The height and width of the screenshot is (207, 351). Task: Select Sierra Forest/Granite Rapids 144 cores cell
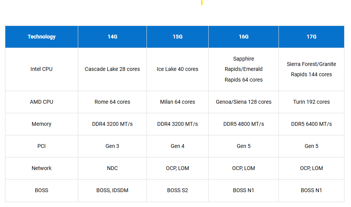tap(311, 69)
